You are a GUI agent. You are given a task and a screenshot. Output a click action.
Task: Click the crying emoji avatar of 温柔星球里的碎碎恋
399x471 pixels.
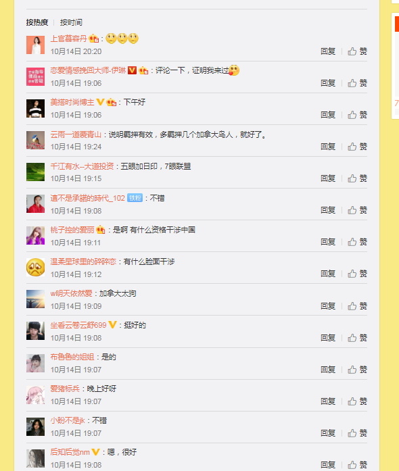[35, 268]
